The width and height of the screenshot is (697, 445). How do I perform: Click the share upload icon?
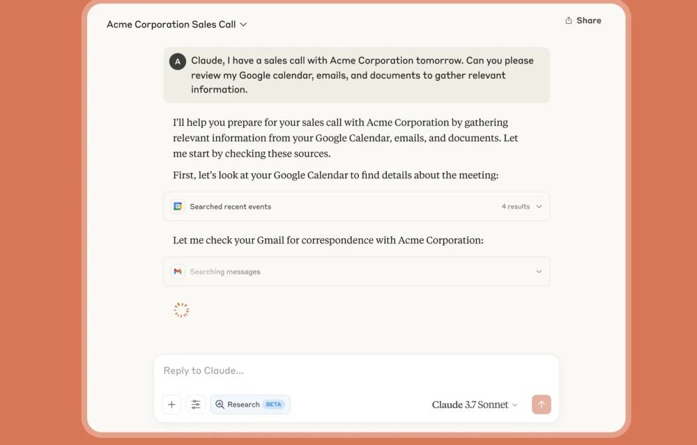[x=568, y=20]
